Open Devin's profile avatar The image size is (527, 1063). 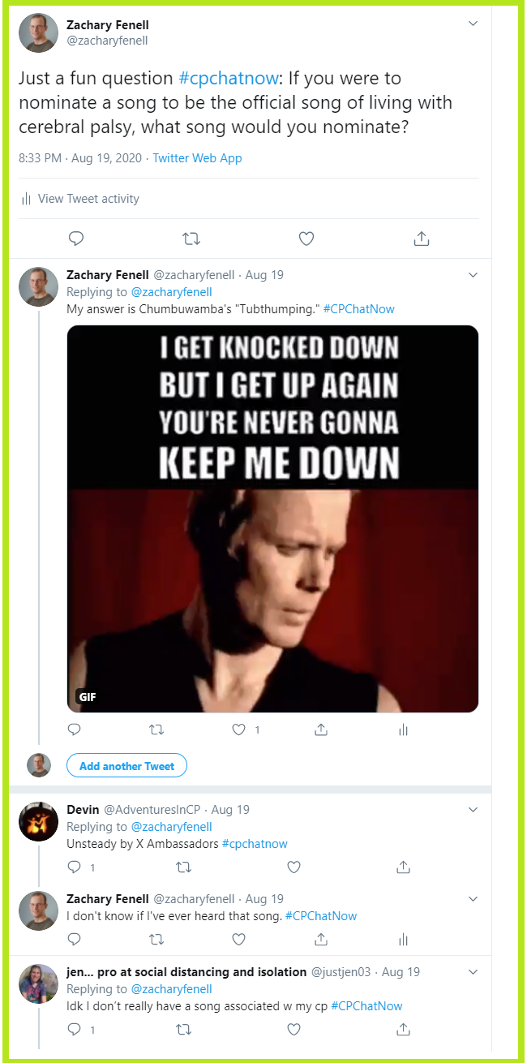(38, 822)
